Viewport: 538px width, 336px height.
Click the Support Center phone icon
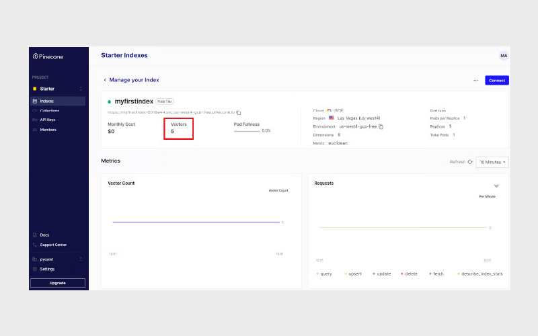tap(35, 245)
